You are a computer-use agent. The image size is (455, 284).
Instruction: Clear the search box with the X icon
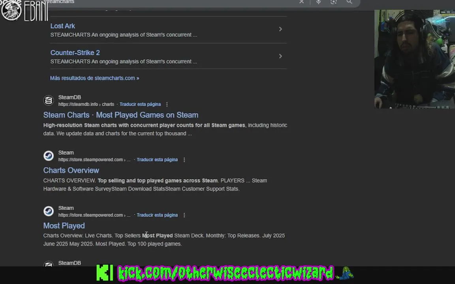301,2
